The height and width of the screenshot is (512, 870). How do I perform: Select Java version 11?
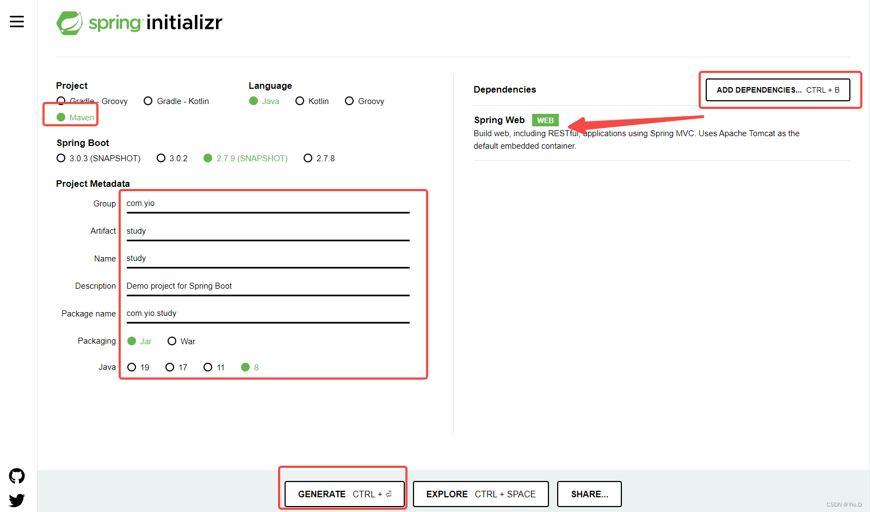tap(214, 368)
